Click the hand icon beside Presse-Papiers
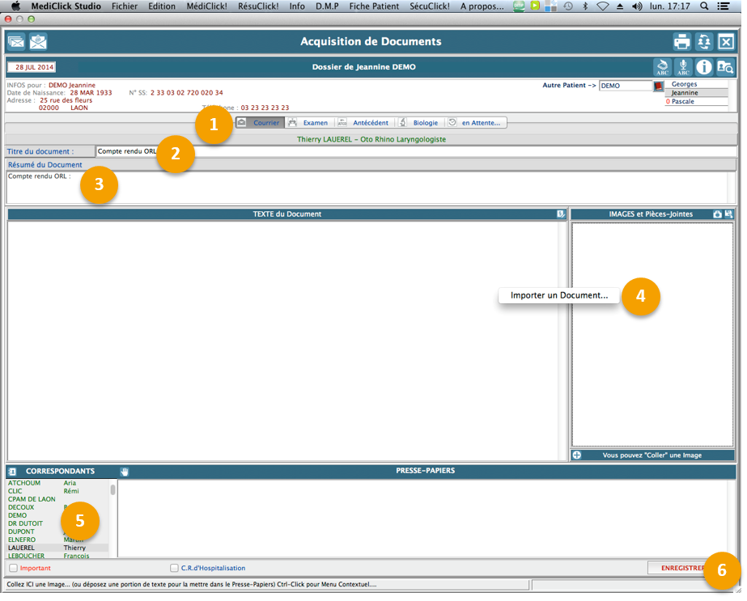Image resolution: width=747 pixels, height=601 pixels. [x=125, y=472]
